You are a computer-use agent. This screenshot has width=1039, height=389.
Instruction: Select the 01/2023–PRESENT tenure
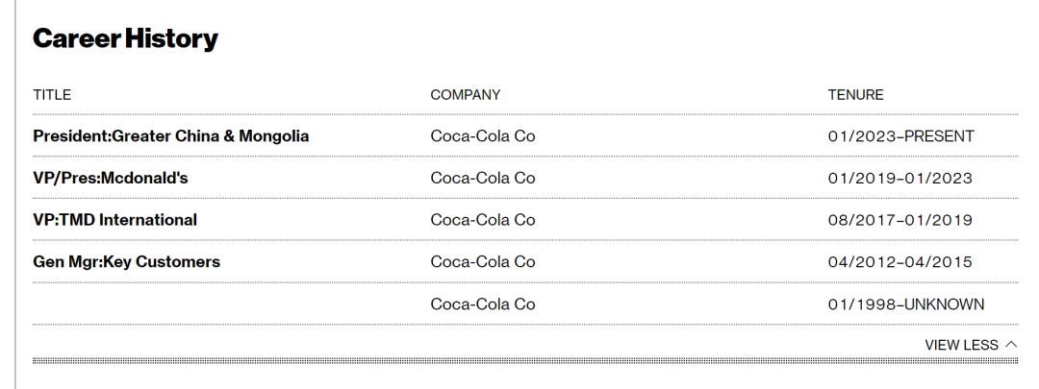(x=900, y=136)
